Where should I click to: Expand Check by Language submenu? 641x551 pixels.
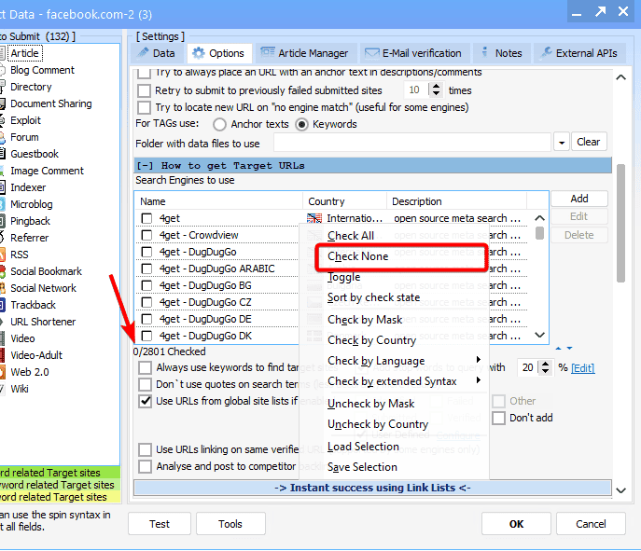pyautogui.click(x=479, y=360)
